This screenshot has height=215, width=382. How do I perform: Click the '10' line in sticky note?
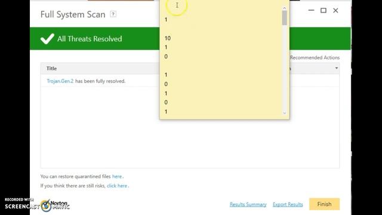pos(168,38)
